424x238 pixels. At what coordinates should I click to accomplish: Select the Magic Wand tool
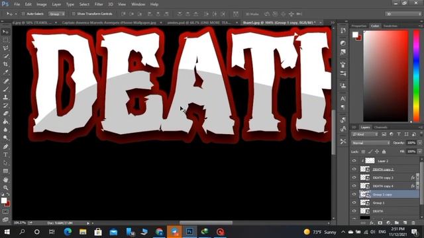[x=5, y=56]
